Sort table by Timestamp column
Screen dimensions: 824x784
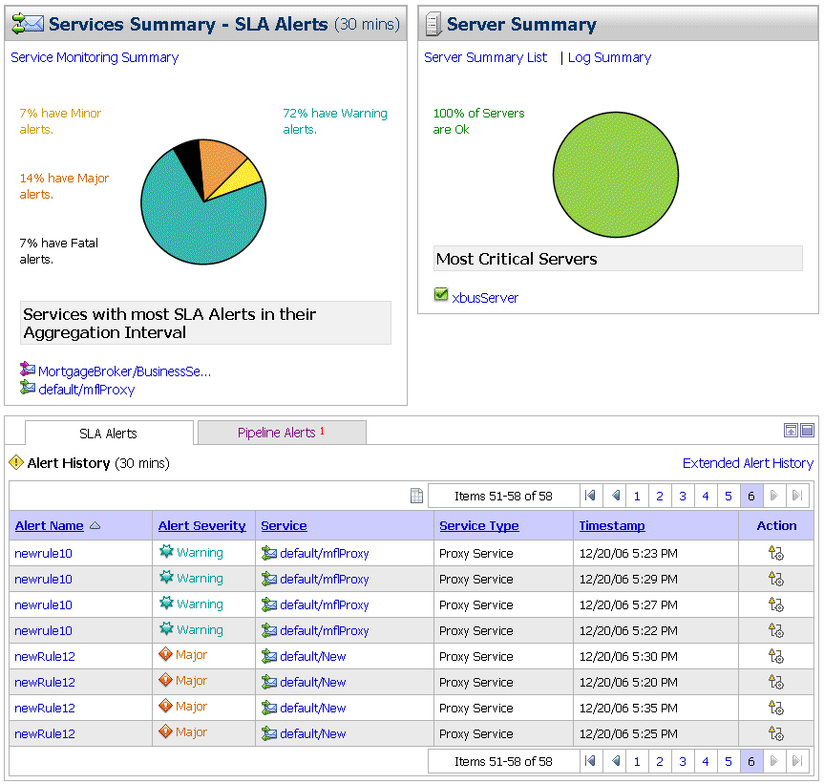[612, 525]
